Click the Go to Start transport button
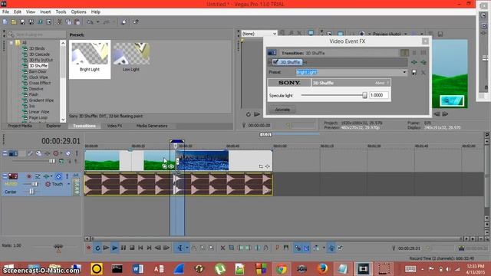This screenshot has width=491, height=276. point(140,248)
